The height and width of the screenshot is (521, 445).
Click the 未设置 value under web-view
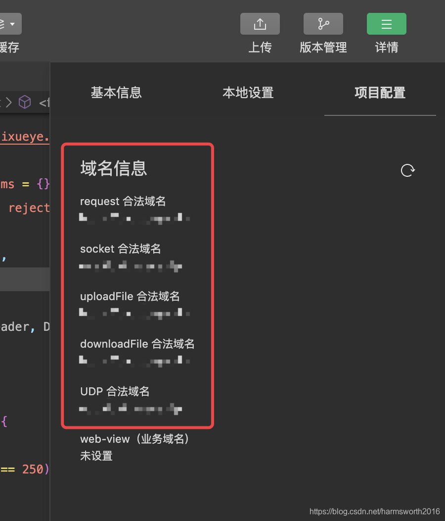click(x=96, y=456)
